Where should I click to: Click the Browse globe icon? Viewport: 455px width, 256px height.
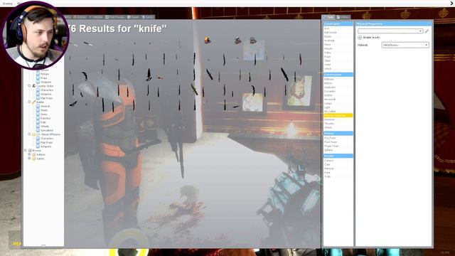point(30,150)
